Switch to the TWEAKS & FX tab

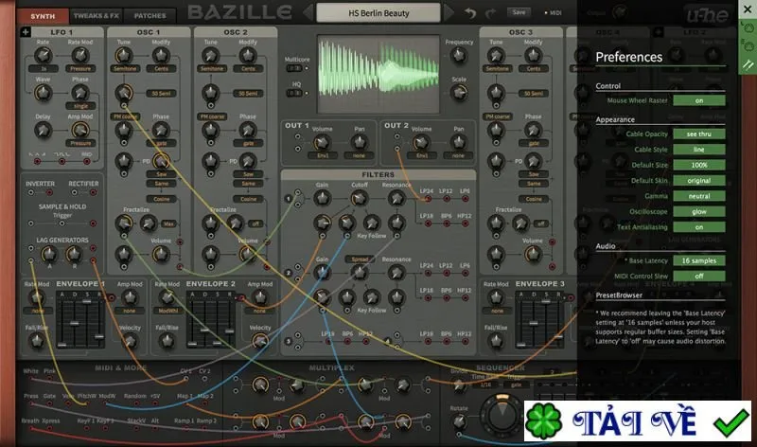click(97, 16)
